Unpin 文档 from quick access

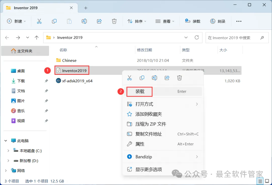[46, 91]
